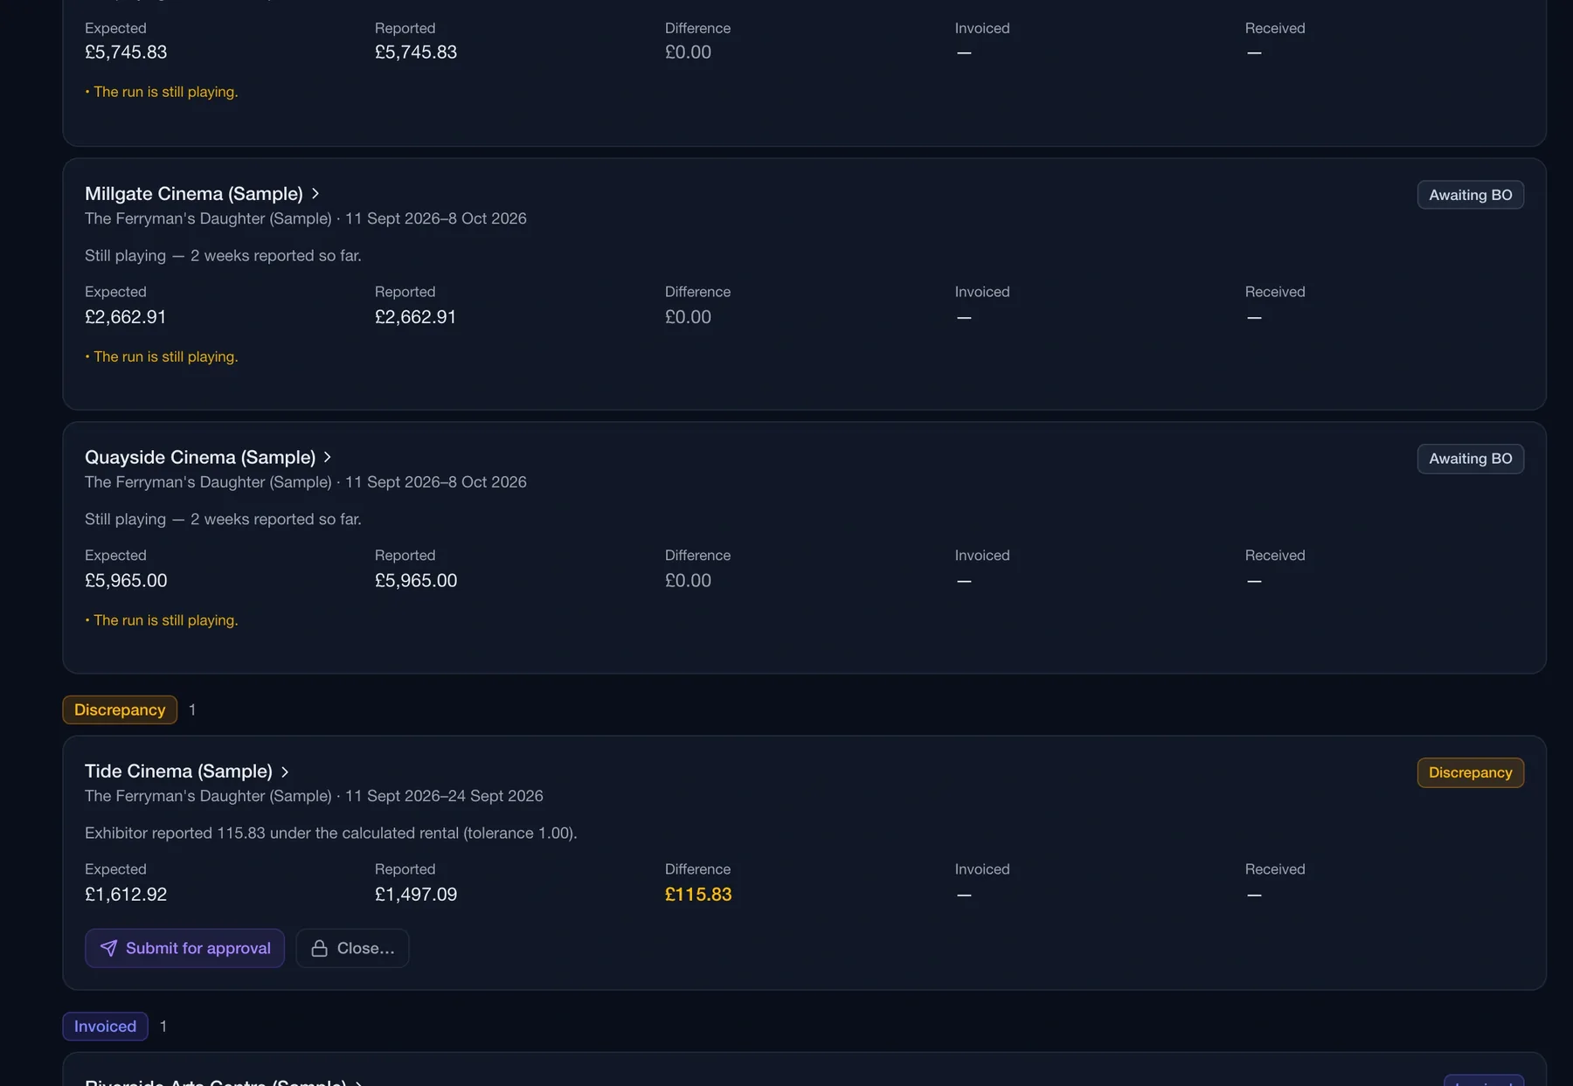Click Discrepancy badge on Tide Cinema card
1573x1086 pixels.
click(x=1470, y=772)
